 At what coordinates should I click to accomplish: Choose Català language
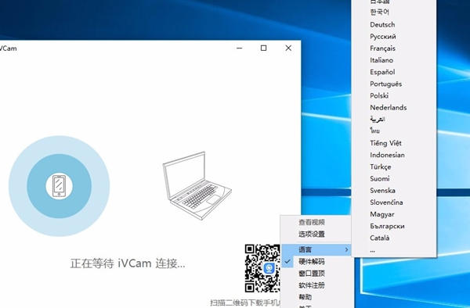[x=394, y=238]
